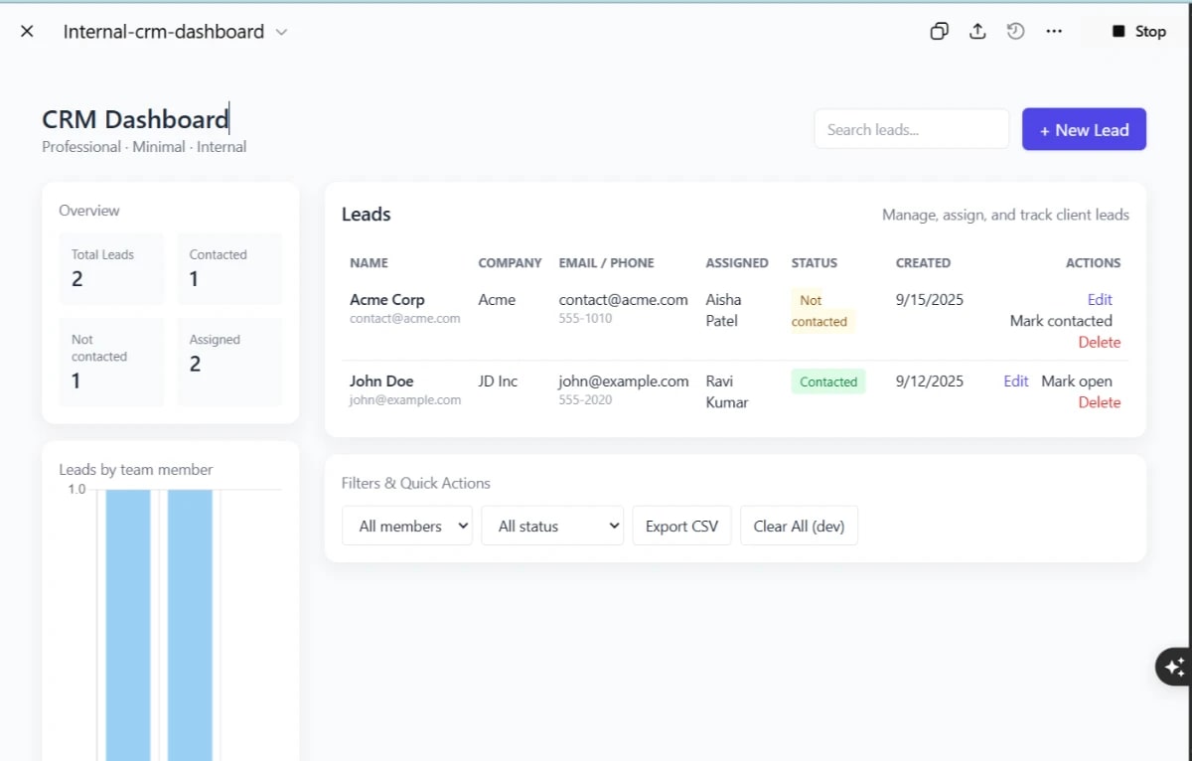Open the duplicate project icon
The height and width of the screenshot is (761, 1192).
tap(938, 31)
